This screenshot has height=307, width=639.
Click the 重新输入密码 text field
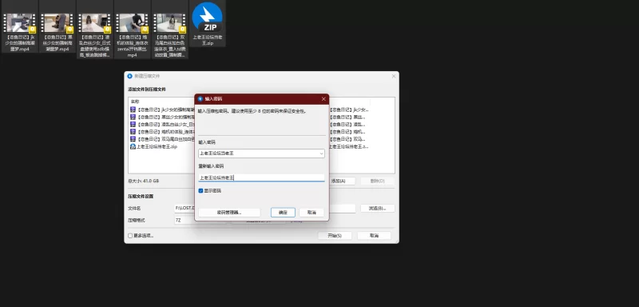pos(261,177)
